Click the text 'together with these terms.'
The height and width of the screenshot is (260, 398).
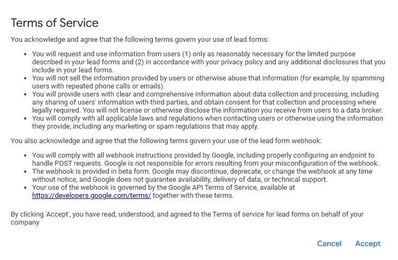193,196
